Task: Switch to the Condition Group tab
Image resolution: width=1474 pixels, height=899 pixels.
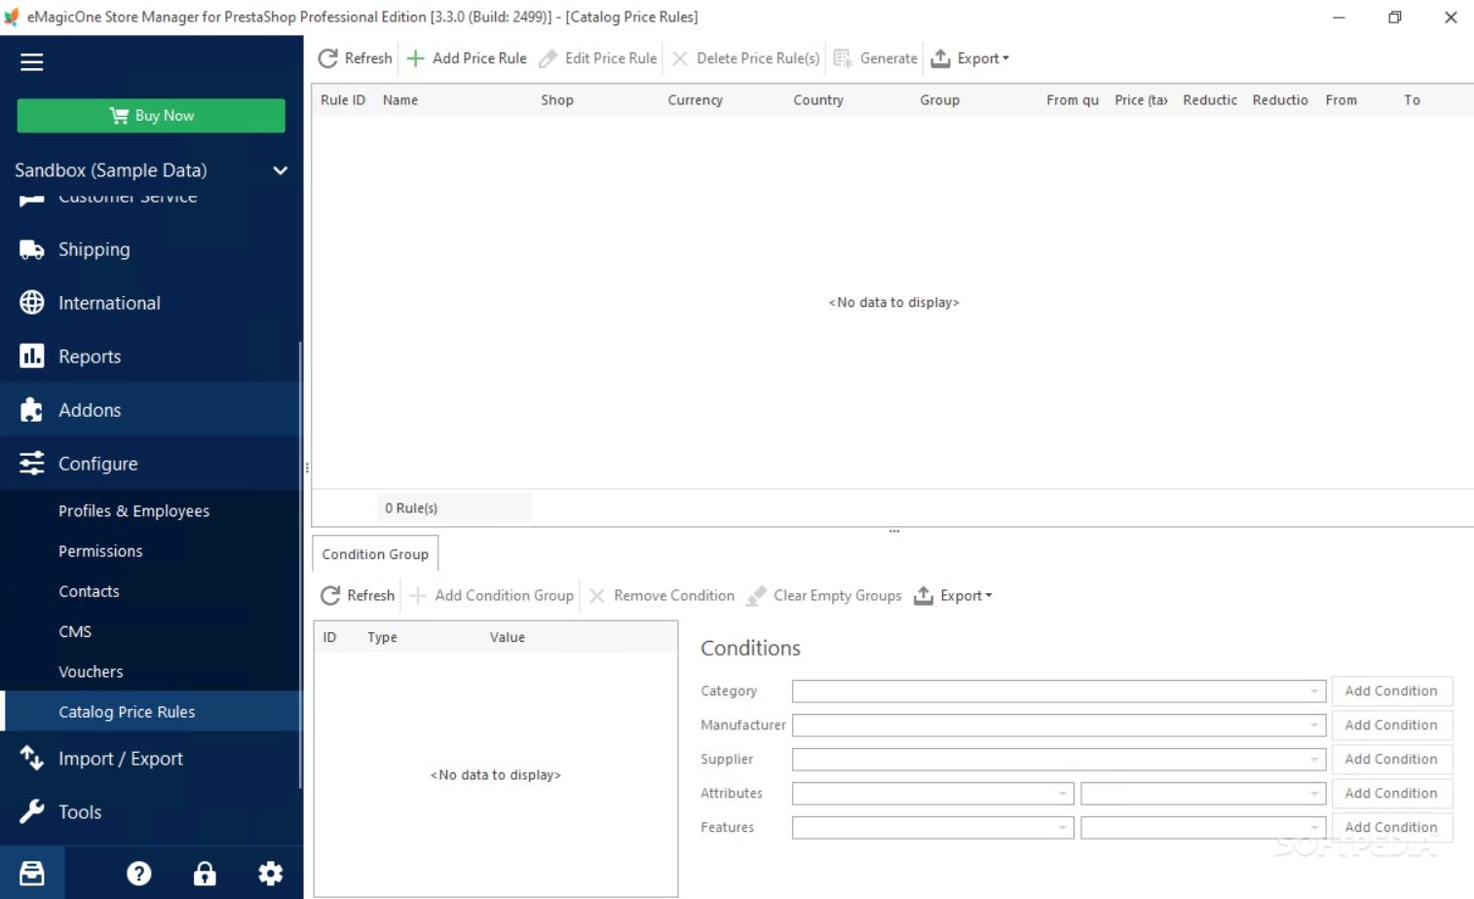Action: point(375,554)
